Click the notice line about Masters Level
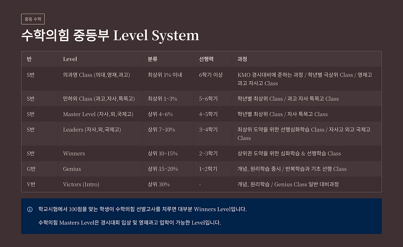The image size is (403, 247). [130, 223]
